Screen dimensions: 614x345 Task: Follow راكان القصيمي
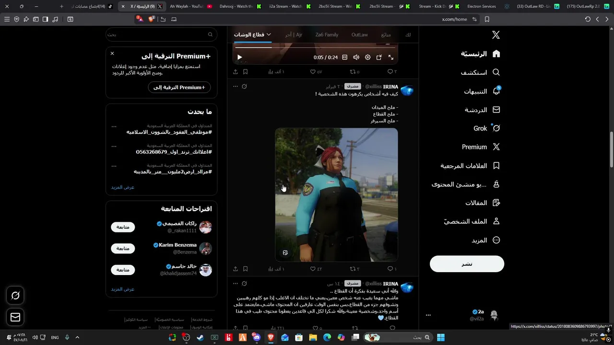pos(123,227)
